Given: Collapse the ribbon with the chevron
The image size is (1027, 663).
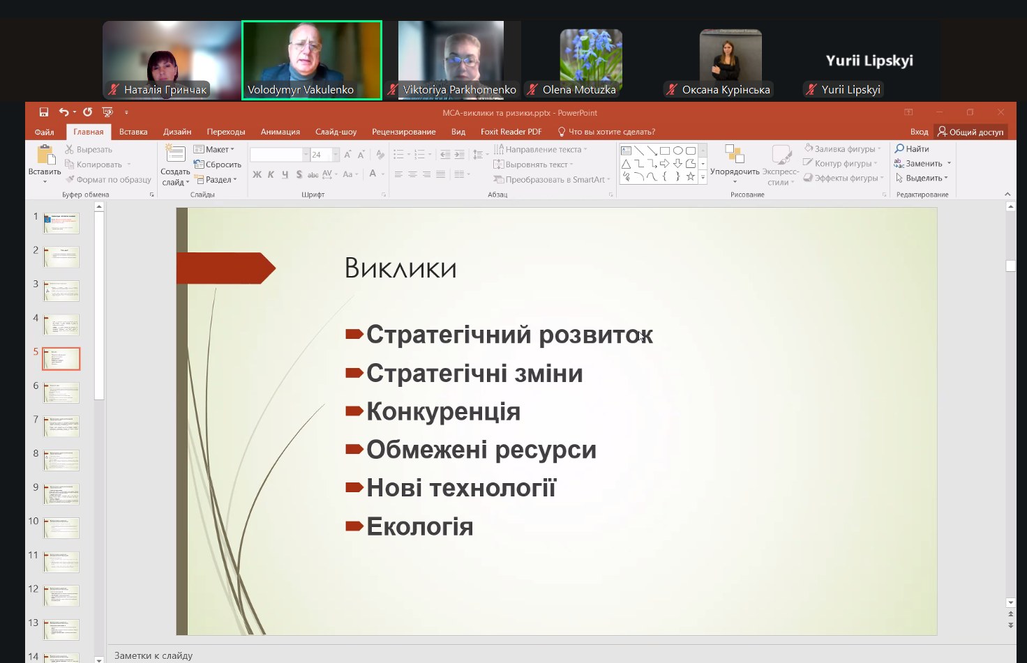Looking at the screenshot, I should (1007, 195).
